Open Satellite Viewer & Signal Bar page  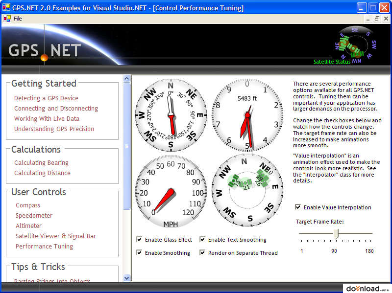(56, 236)
